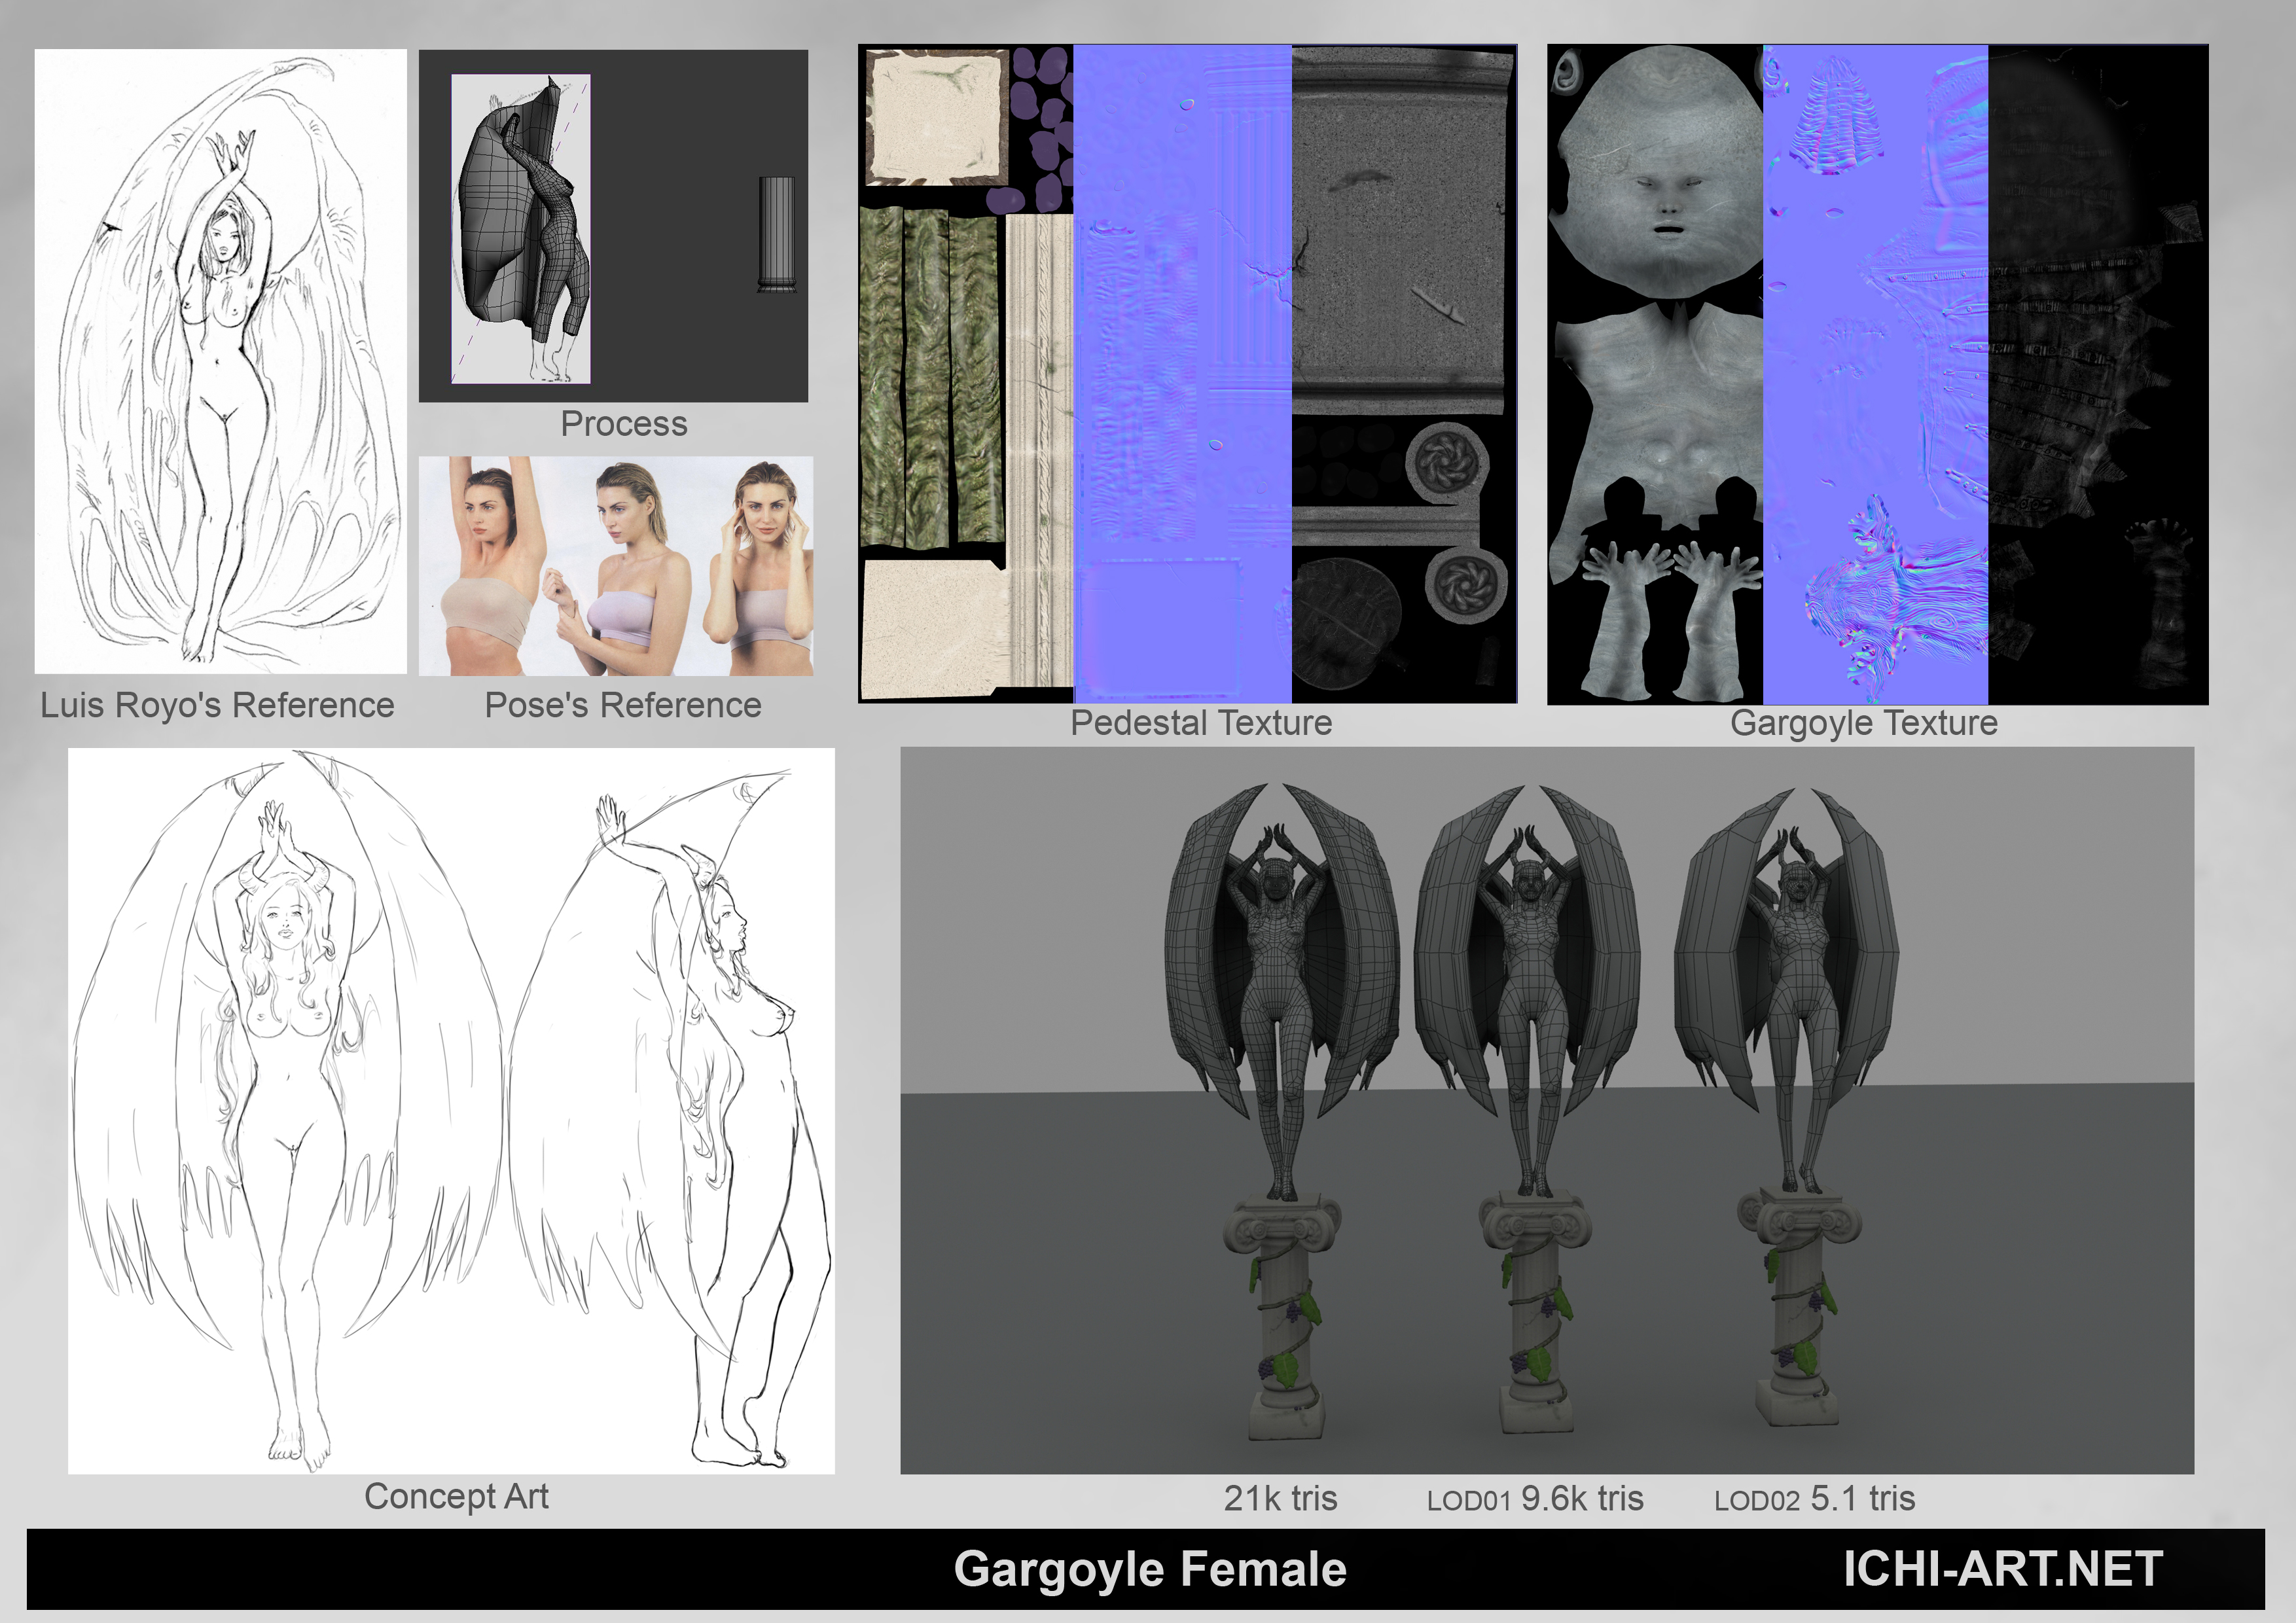This screenshot has width=2296, height=1623.
Task: Click the small column model in Process
Action: pos(776,234)
